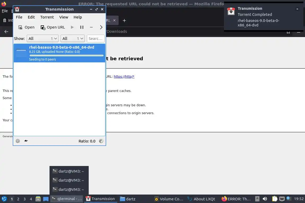Open Firefox File menu
The width and height of the screenshot is (305, 203).
point(5,11)
